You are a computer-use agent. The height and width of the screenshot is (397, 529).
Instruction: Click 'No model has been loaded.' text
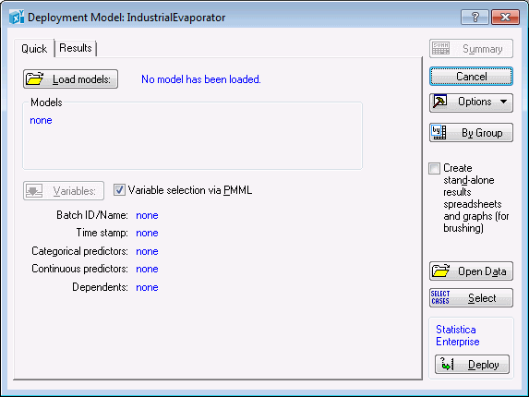pyautogui.click(x=201, y=79)
